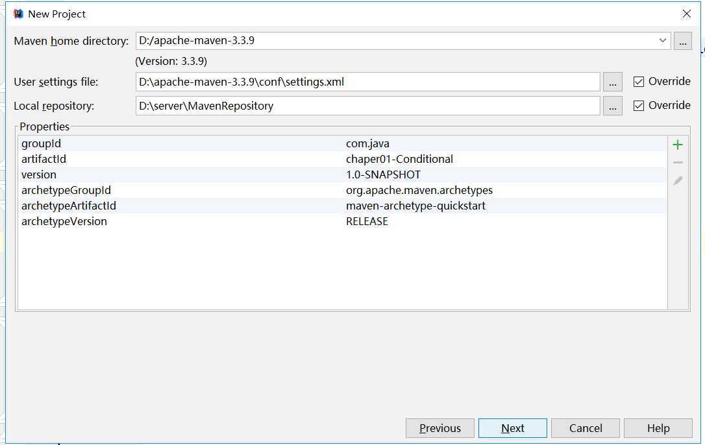Click the value RELEASE
The width and height of the screenshot is (705, 445).
(367, 222)
